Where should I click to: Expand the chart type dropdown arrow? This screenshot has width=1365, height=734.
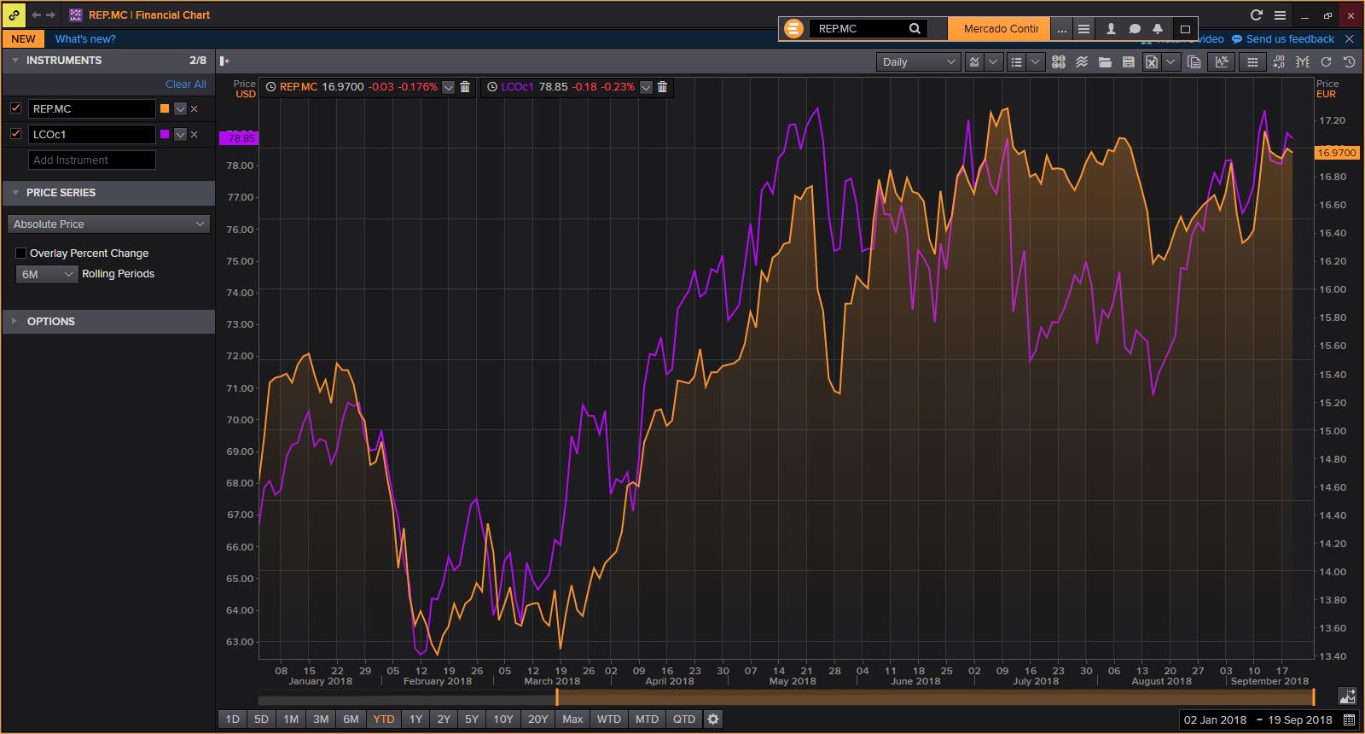click(993, 61)
